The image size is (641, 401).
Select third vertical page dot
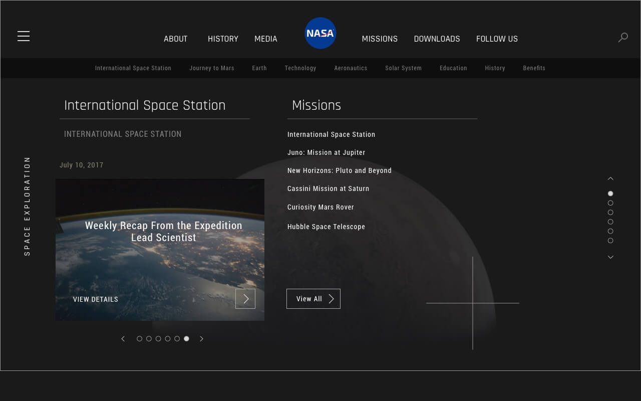pos(610,213)
